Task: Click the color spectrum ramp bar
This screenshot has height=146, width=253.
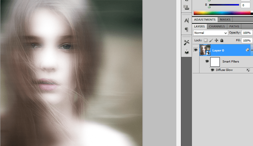Action: click(222, 13)
